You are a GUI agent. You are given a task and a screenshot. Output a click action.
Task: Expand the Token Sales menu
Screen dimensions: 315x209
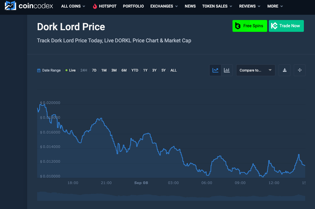(217, 6)
